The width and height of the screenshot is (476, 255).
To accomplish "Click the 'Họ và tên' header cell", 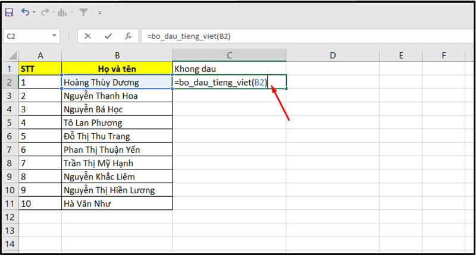I will pyautogui.click(x=117, y=69).
